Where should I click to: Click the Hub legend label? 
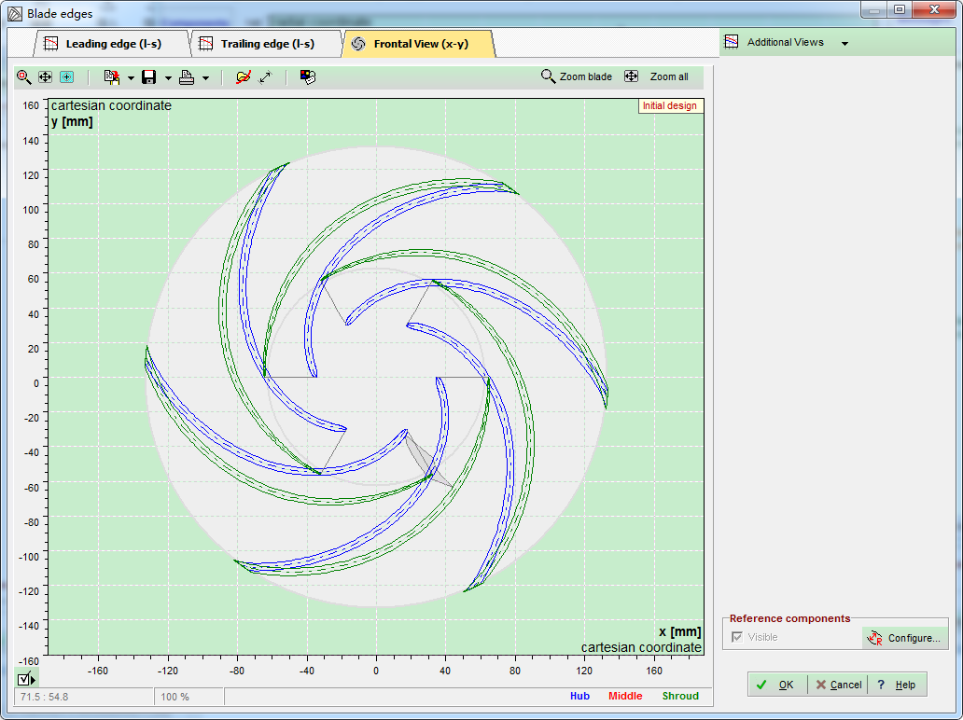tap(579, 696)
